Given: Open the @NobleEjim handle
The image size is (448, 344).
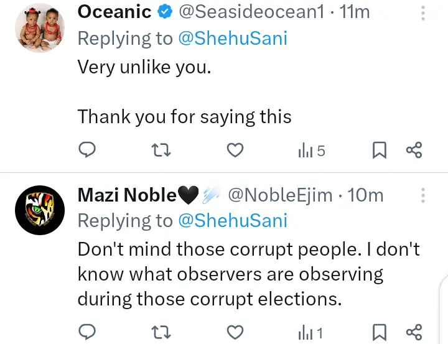Looking at the screenshot, I should [279, 195].
